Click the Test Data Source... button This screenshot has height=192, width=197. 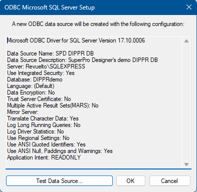click(x=59, y=181)
